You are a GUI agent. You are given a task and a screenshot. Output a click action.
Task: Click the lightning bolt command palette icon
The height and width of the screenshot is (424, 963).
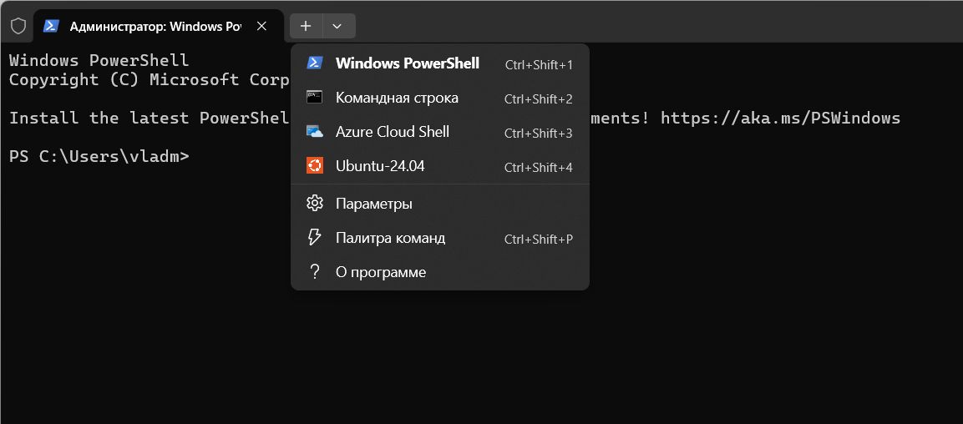pyautogui.click(x=314, y=238)
